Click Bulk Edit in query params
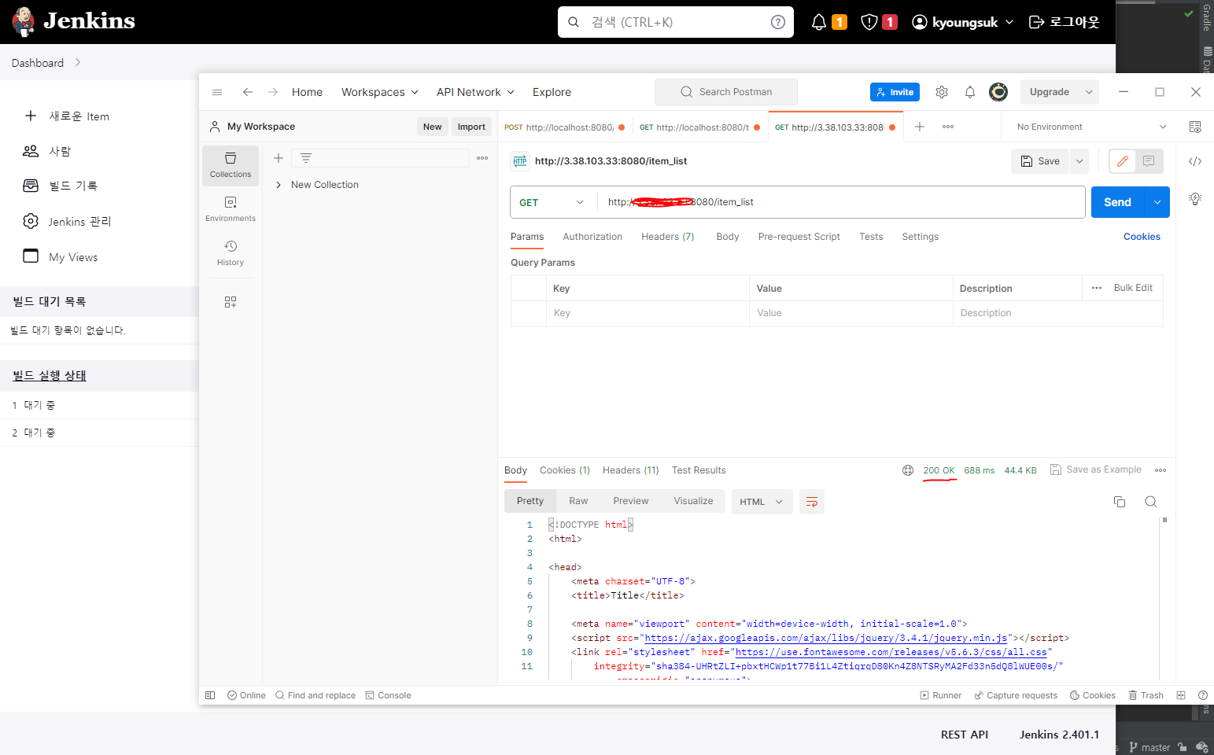1214x755 pixels. click(x=1133, y=288)
